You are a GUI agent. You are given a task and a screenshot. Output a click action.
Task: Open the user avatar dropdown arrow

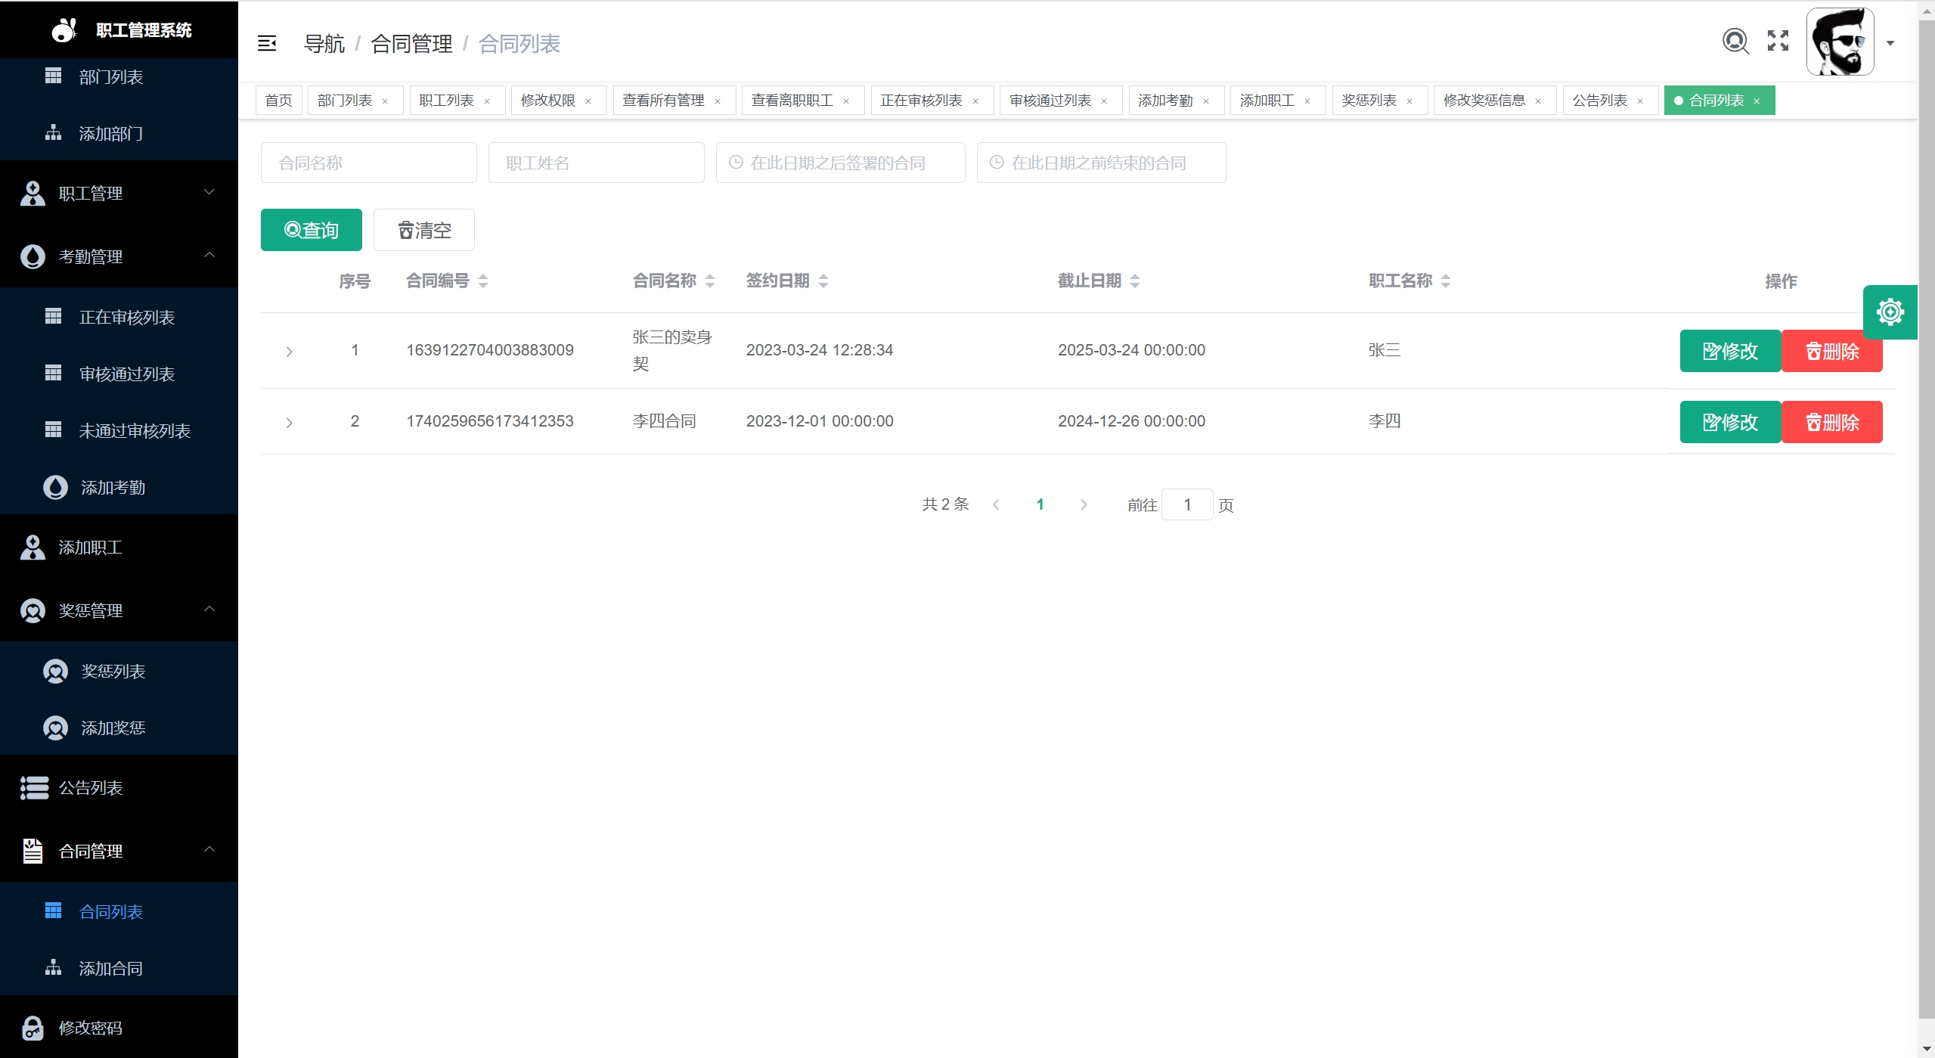(x=1890, y=43)
